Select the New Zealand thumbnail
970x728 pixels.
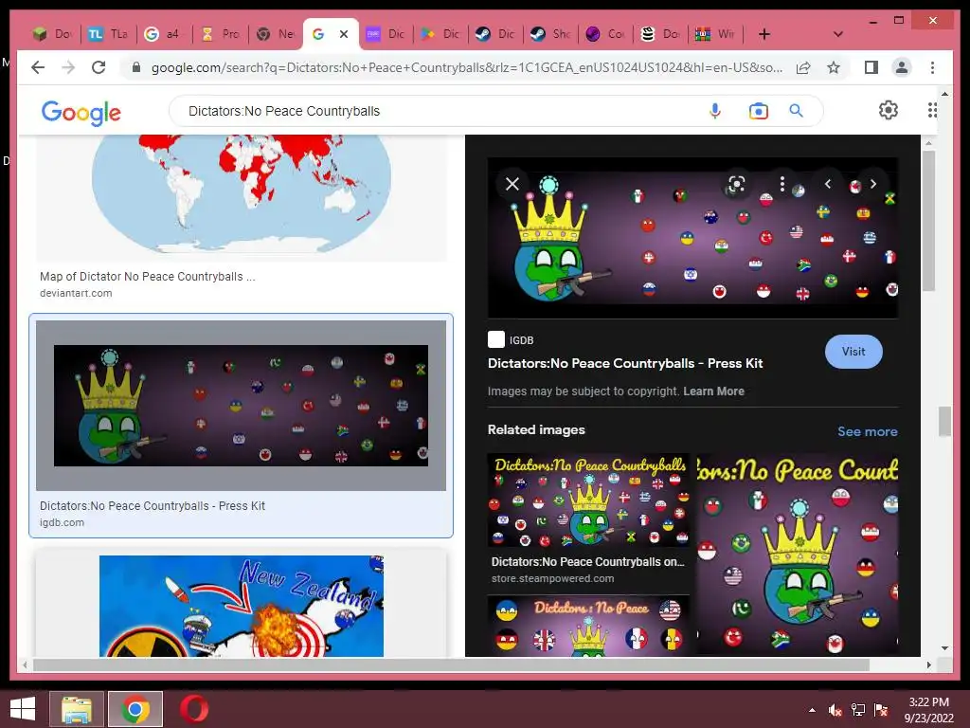click(242, 606)
